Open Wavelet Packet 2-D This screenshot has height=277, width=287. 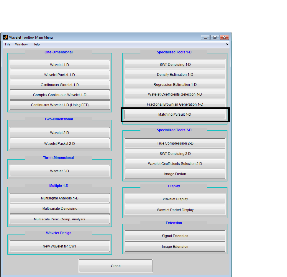pos(60,143)
